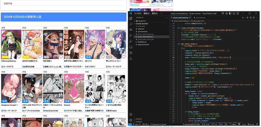The image size is (261, 127).
Task: Favorite 押しかけジェラシー with heart icon
Action: coord(124,57)
